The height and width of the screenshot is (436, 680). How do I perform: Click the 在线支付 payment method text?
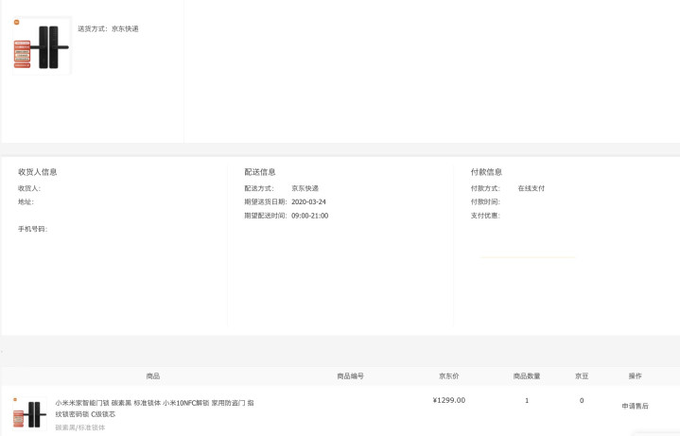coord(531,188)
